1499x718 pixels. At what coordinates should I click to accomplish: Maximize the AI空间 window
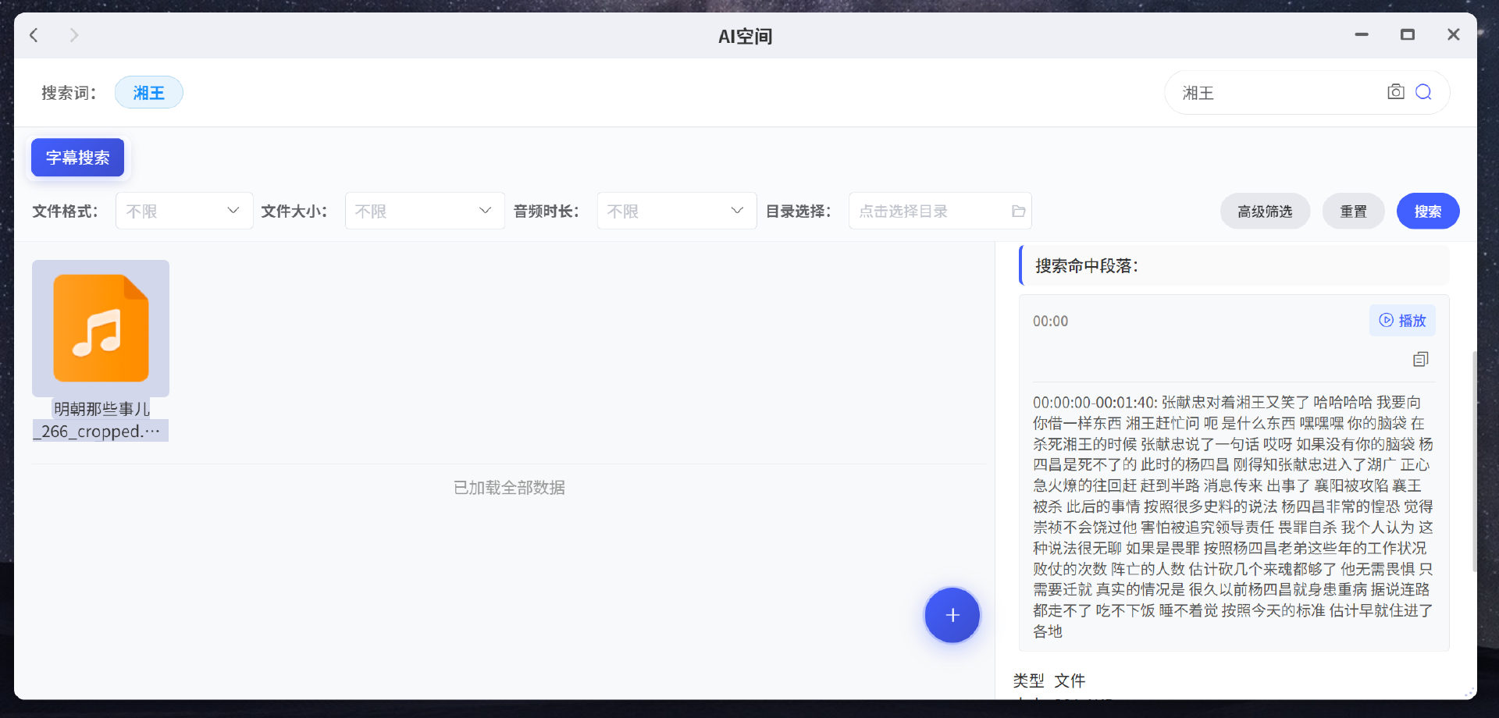pos(1408,35)
